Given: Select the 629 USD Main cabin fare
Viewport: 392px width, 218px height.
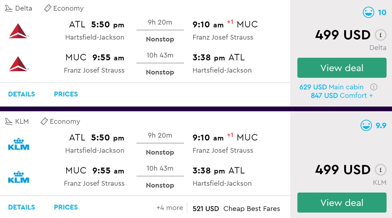Looking at the screenshot, I should coord(331,87).
